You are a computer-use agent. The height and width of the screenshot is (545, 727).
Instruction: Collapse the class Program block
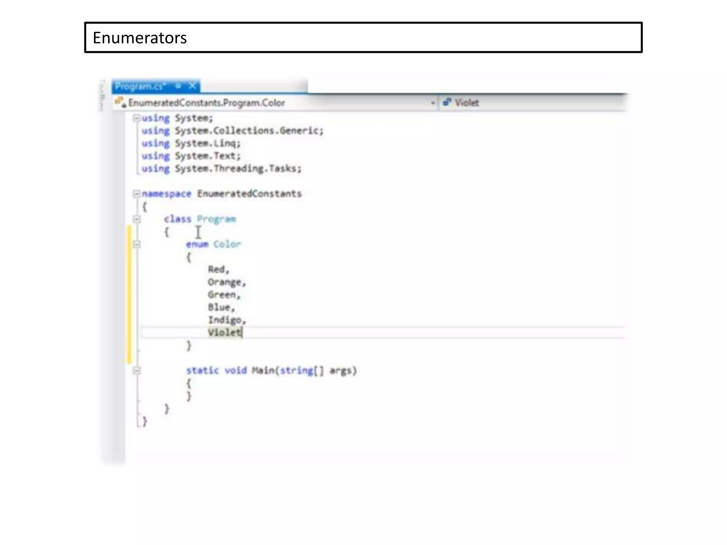pyautogui.click(x=136, y=219)
